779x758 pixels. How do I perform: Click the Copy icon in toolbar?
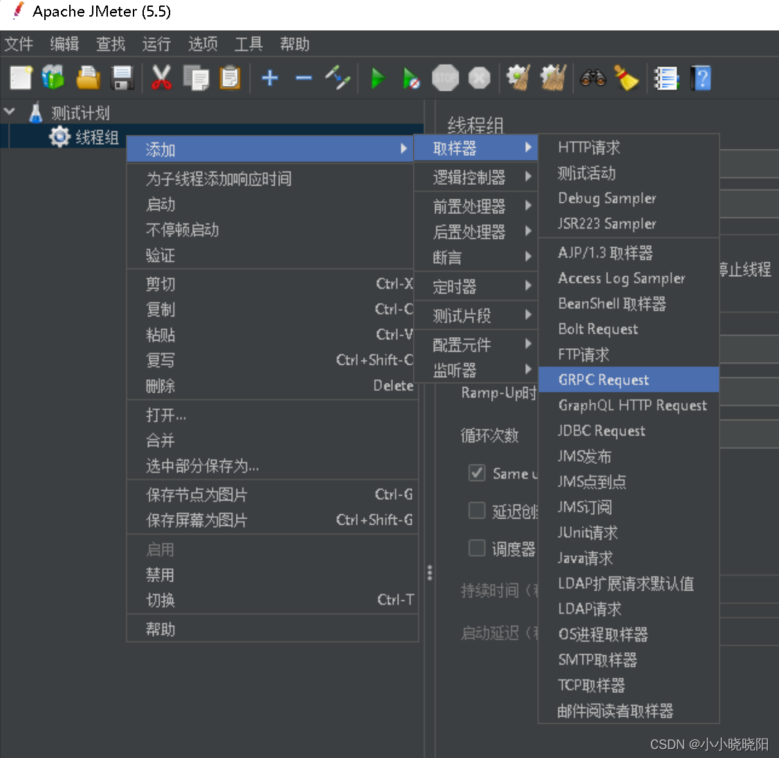tap(196, 78)
